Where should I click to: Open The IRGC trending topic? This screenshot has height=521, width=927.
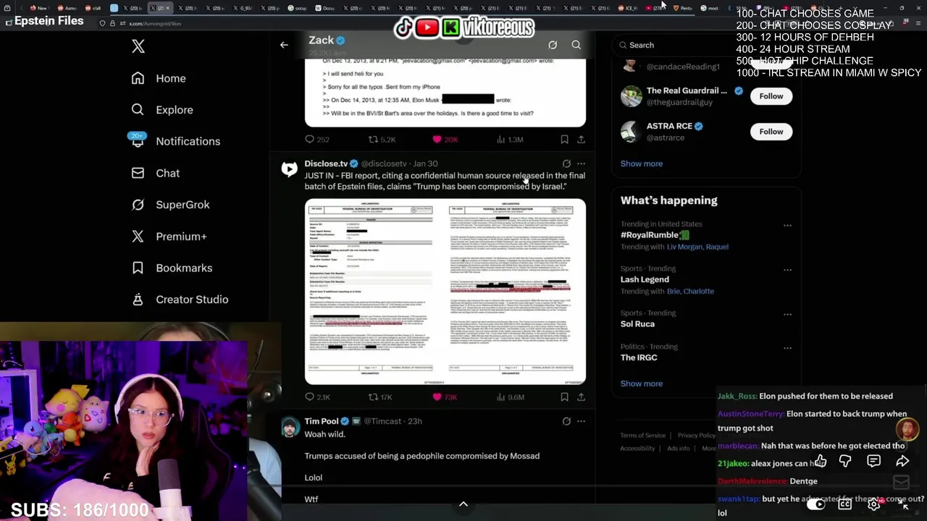(639, 357)
